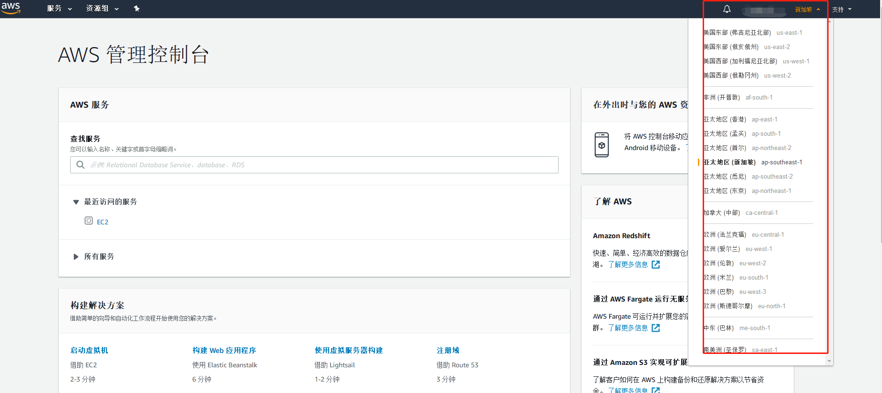
Task: Click the EC2 chip icon
Action: [x=89, y=221]
